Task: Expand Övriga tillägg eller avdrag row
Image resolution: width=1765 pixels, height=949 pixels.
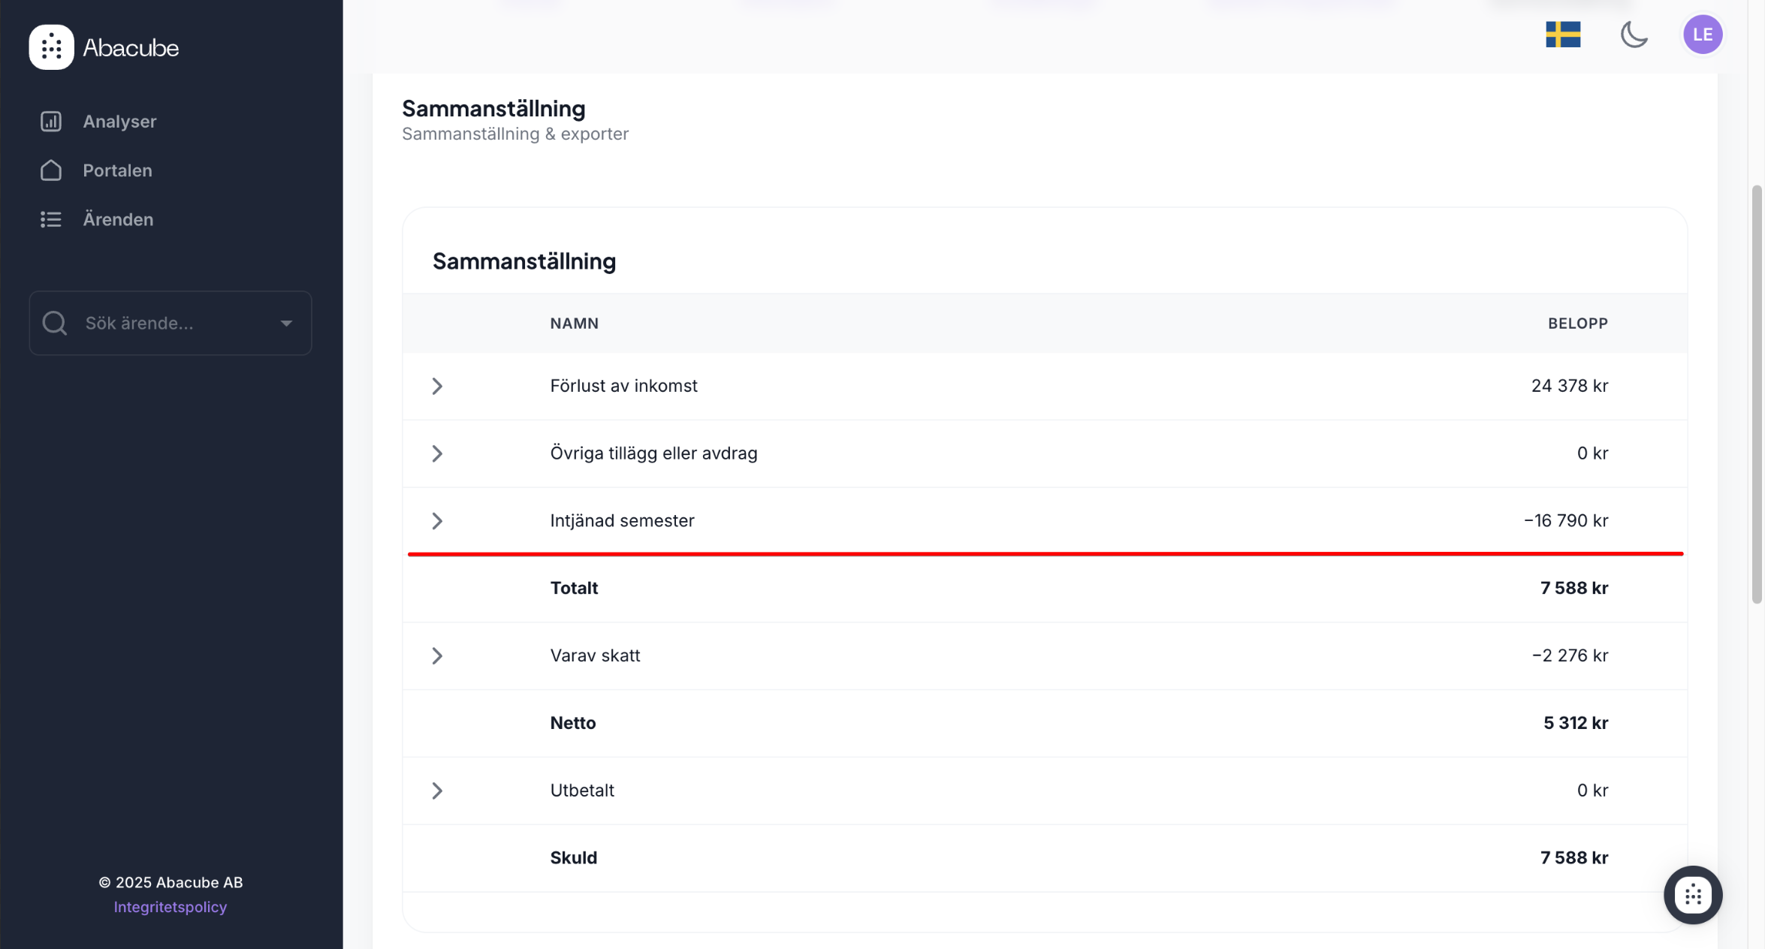Action: [x=437, y=453]
